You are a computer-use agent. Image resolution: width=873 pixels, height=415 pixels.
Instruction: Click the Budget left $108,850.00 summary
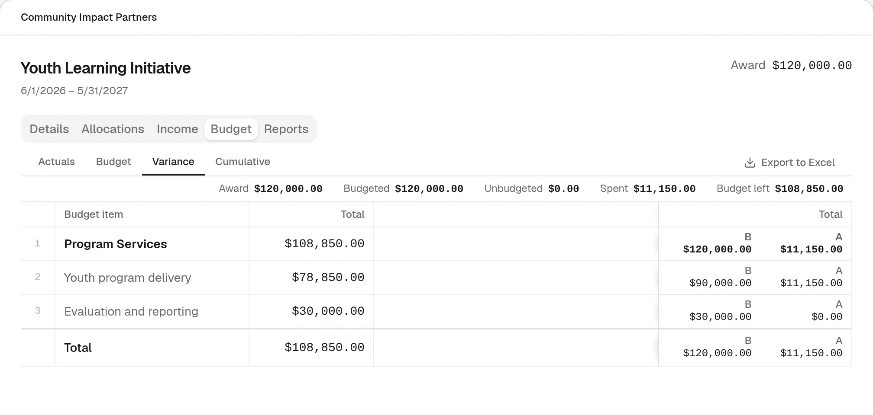click(x=809, y=189)
